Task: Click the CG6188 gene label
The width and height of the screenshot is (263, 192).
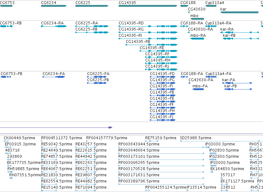Action: click(188, 3)
